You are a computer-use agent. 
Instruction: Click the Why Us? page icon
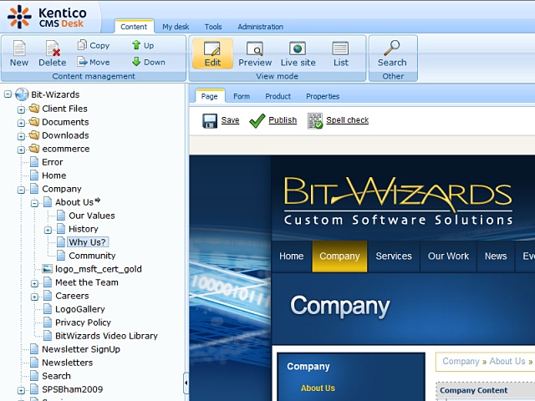tap(61, 242)
